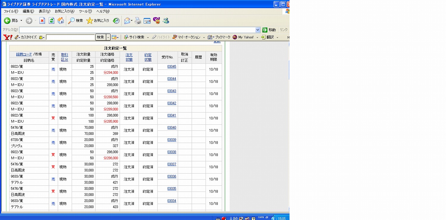Open order number 03040 link
This screenshot has width=446, height=220.
coord(172,127)
